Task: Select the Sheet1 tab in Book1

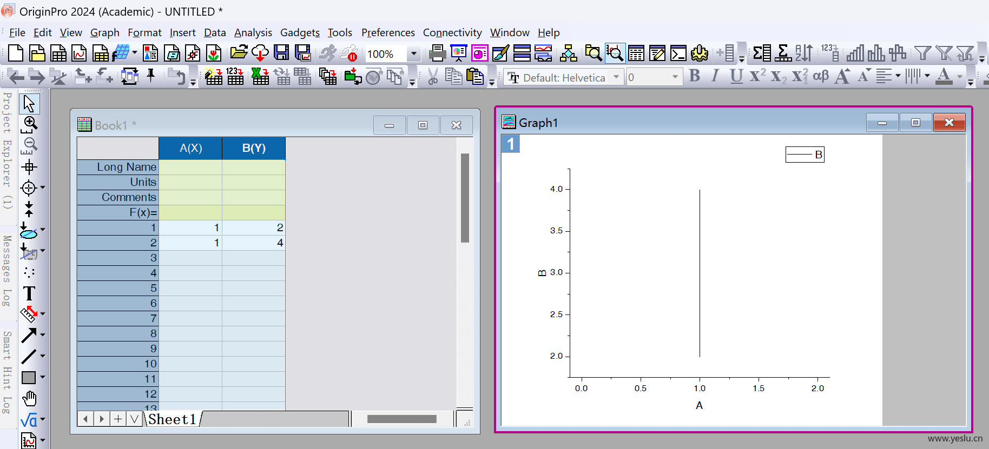Action: point(173,419)
